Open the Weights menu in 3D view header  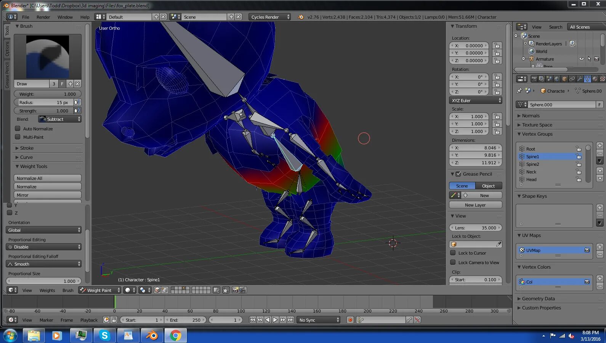[x=47, y=290]
